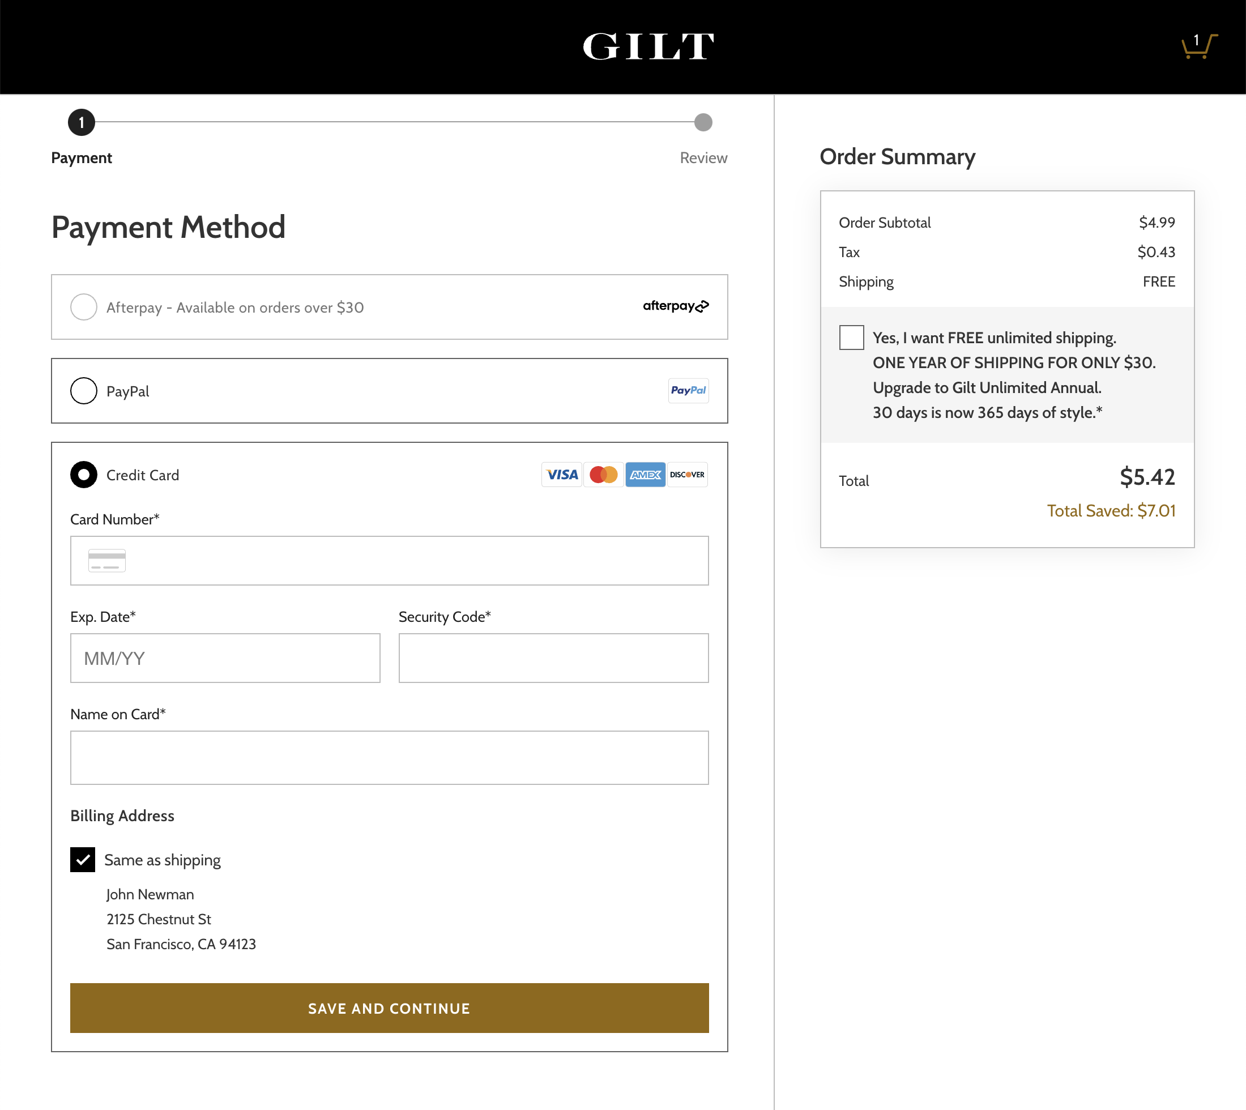Click the Review step label

(x=703, y=157)
